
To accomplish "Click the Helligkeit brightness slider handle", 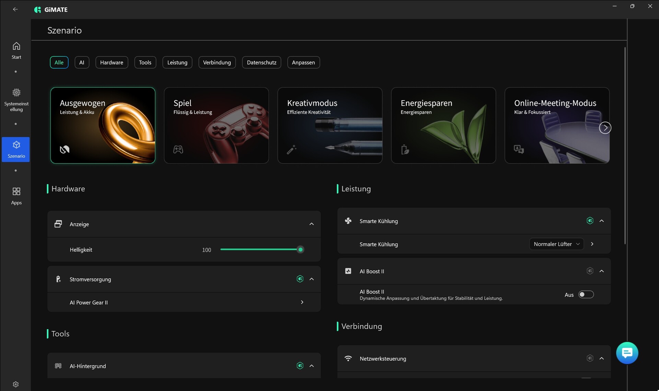I will [300, 250].
